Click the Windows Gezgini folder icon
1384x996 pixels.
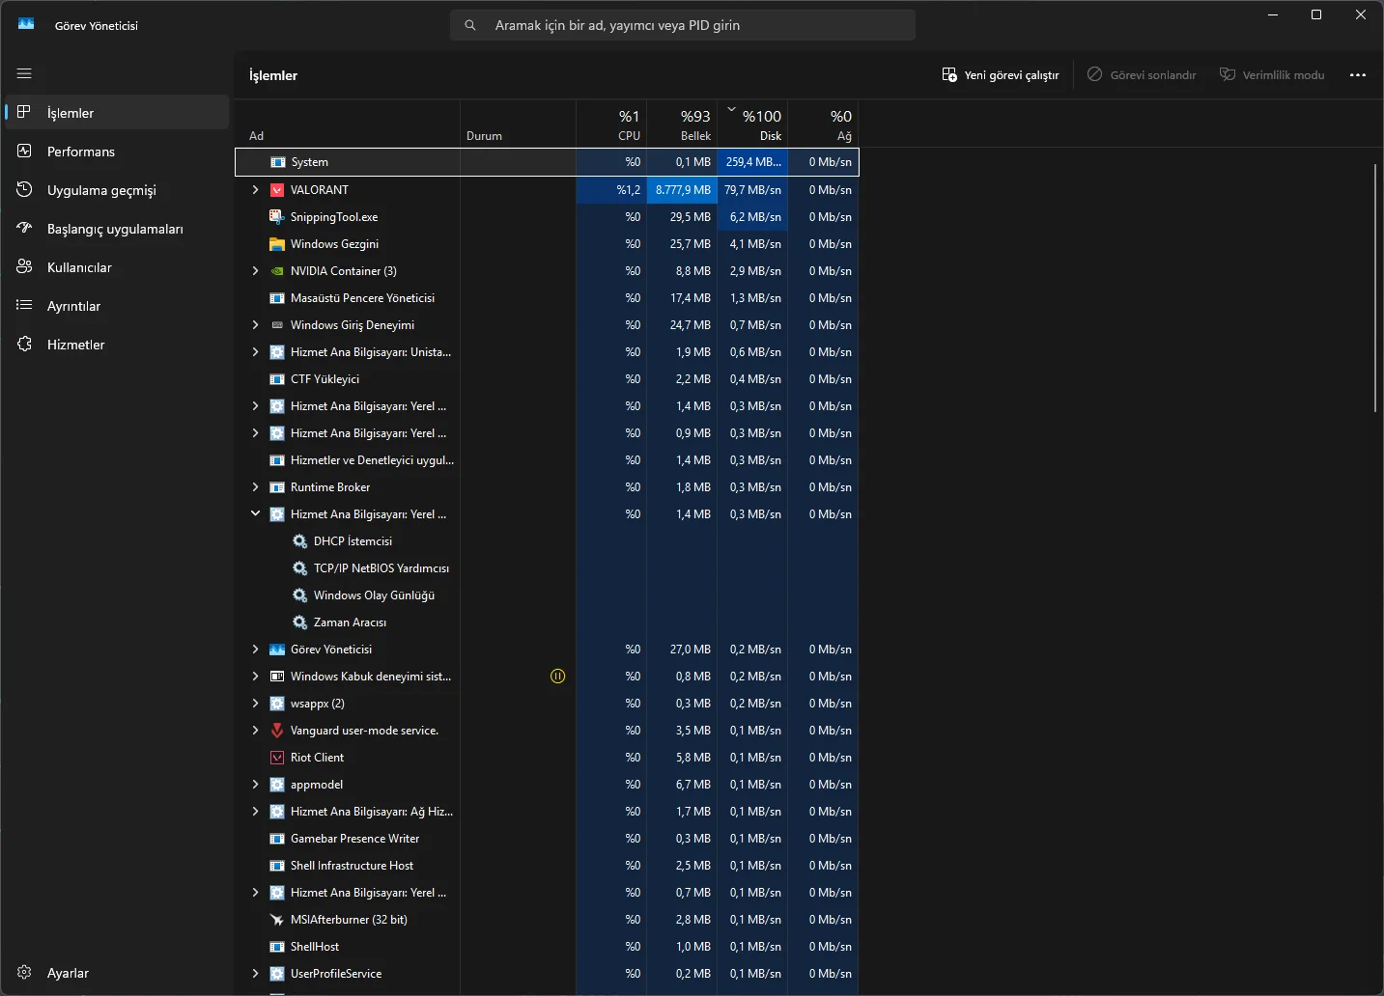tap(277, 244)
